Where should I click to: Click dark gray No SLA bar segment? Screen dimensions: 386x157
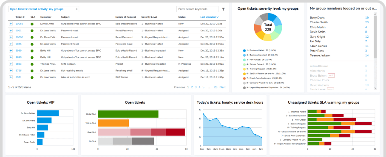(x=143, y=141)
